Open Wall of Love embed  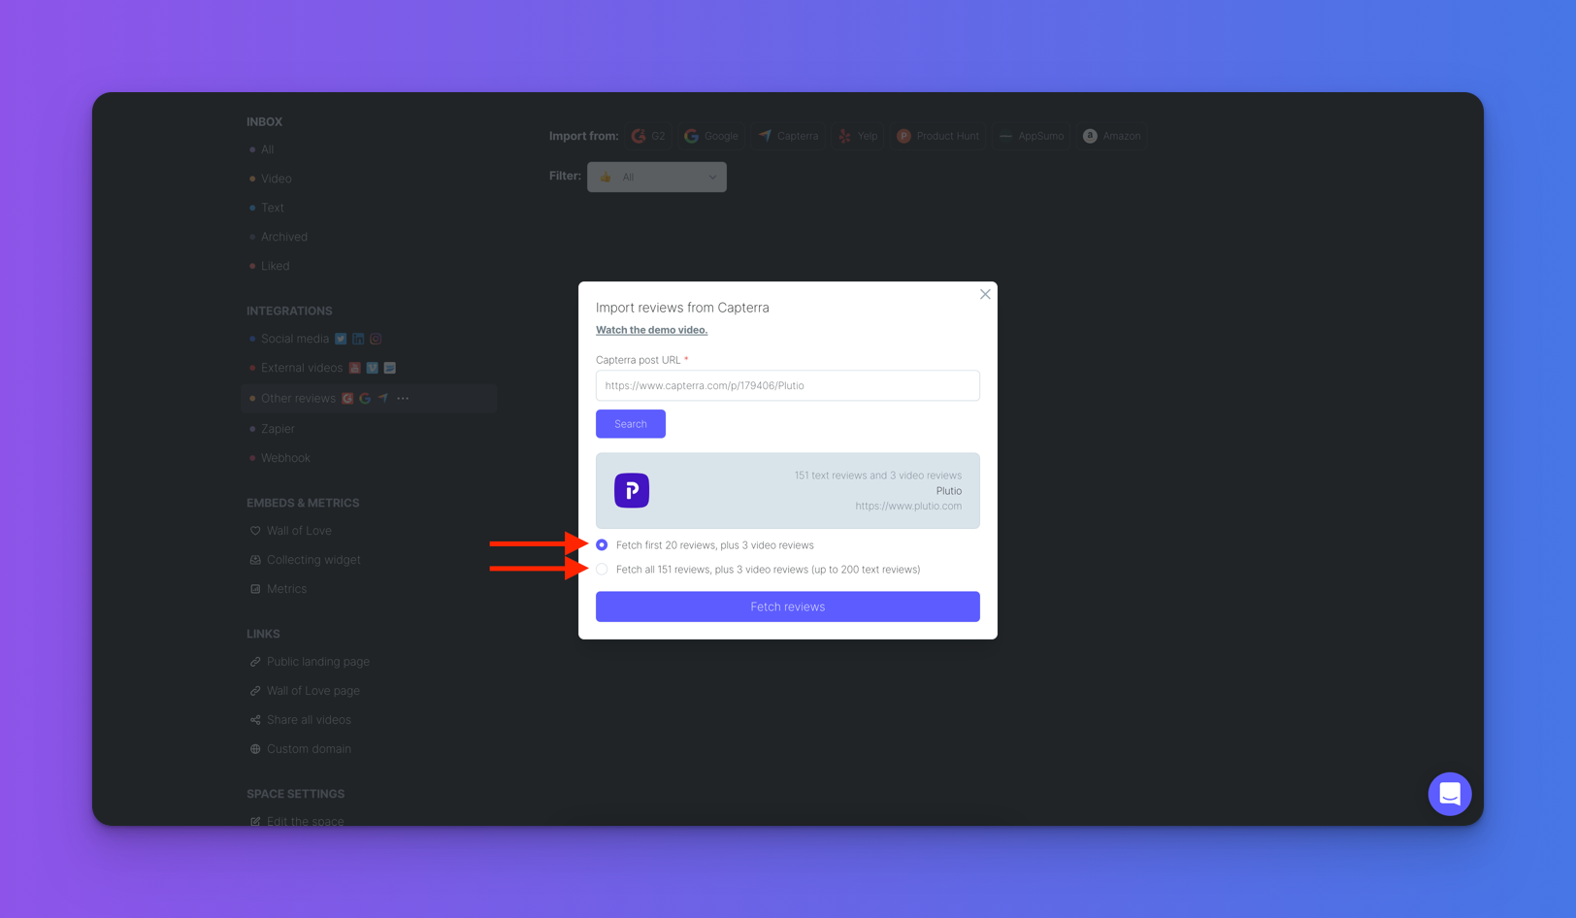[x=299, y=531]
